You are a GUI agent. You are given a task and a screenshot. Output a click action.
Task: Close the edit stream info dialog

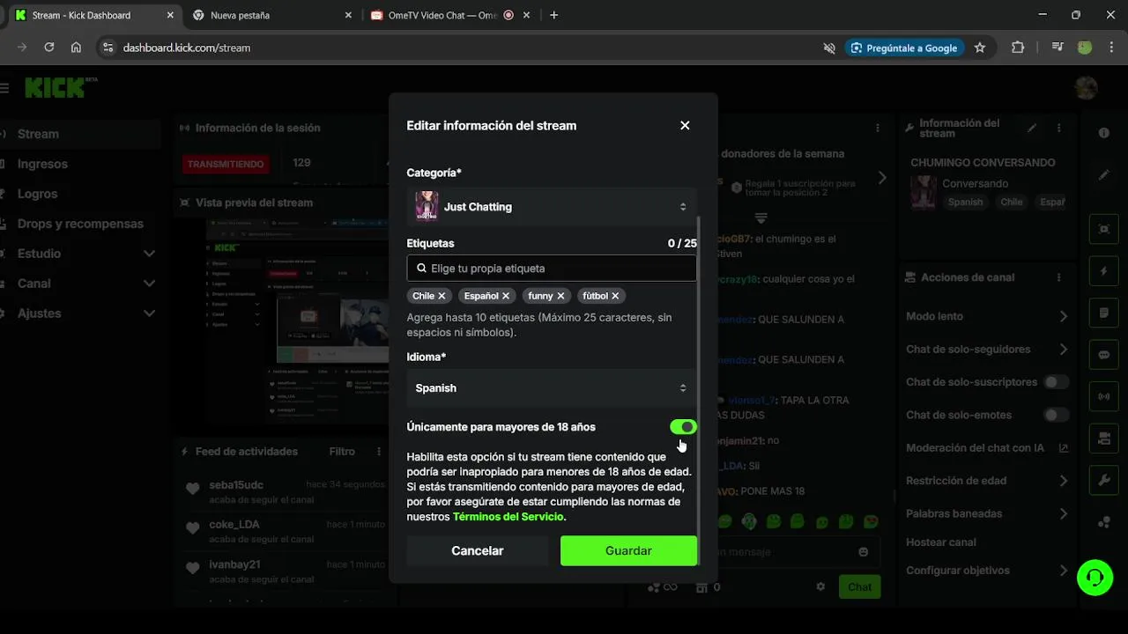click(x=685, y=126)
